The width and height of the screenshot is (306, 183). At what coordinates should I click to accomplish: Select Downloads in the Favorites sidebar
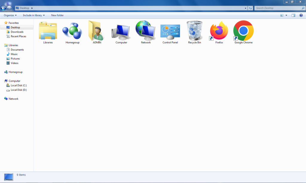[17, 32]
